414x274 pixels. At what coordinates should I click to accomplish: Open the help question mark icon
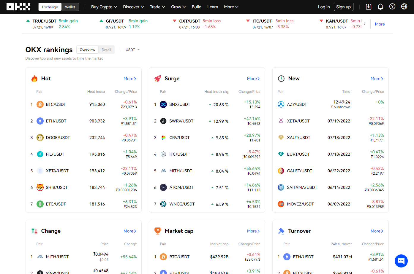pyautogui.click(x=392, y=7)
